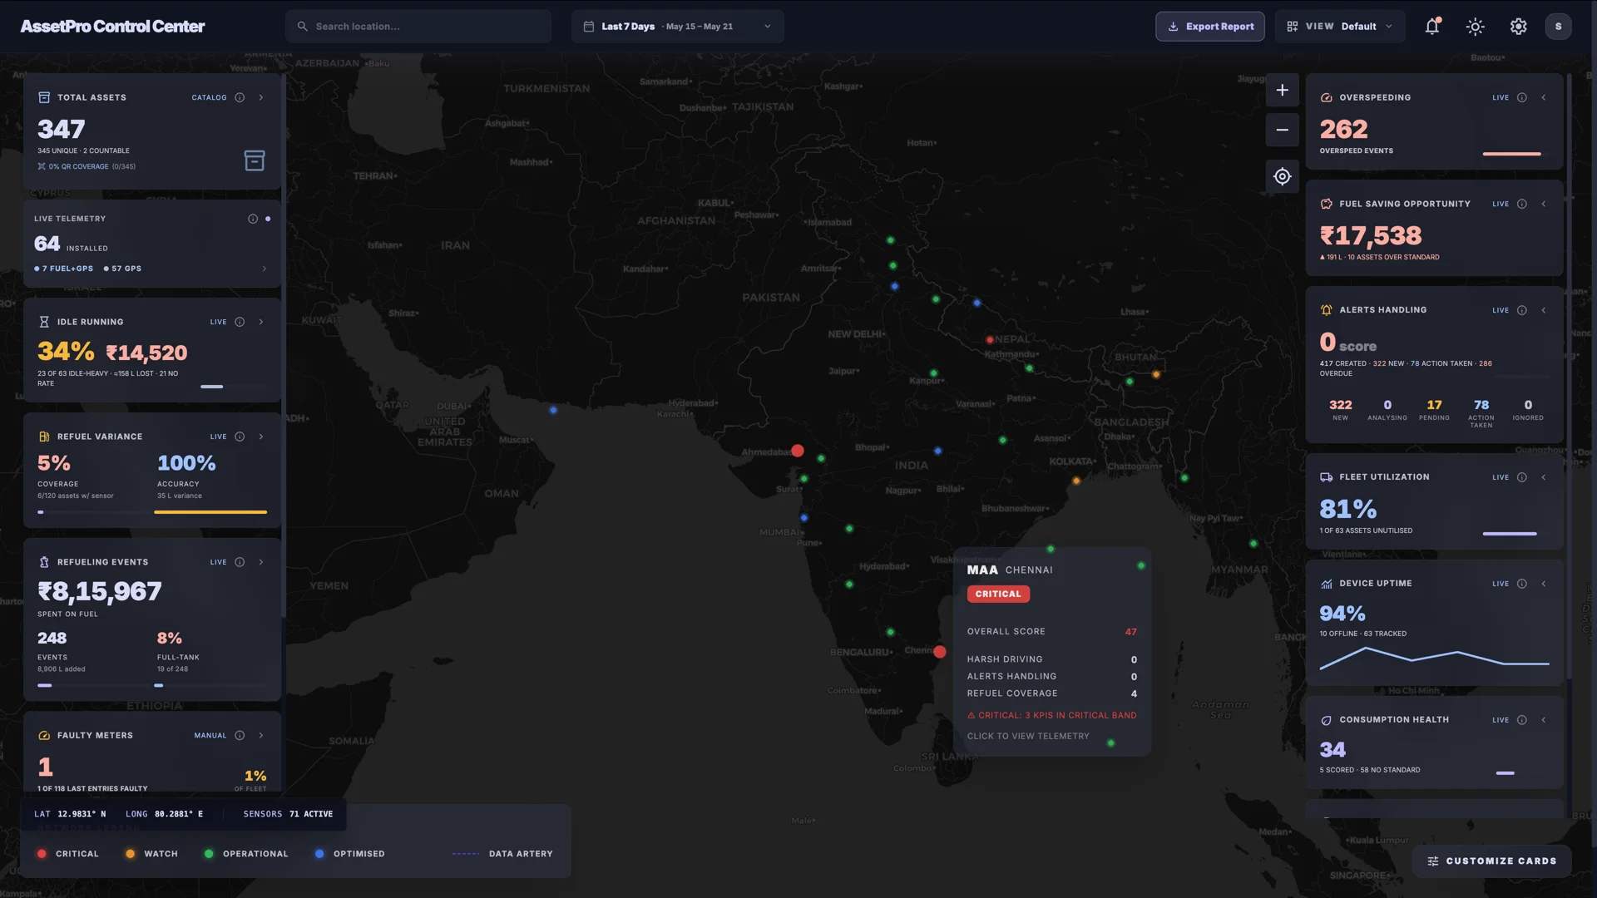This screenshot has width=1597, height=898.
Task: Click Consumption Health info icon
Action: [1521, 720]
